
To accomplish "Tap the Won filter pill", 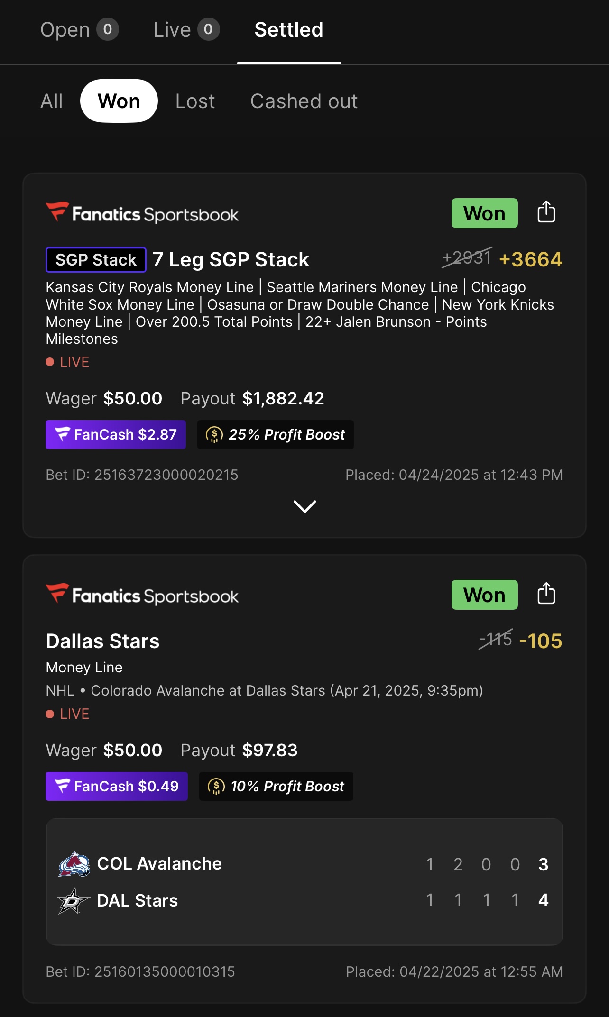I will [x=119, y=101].
